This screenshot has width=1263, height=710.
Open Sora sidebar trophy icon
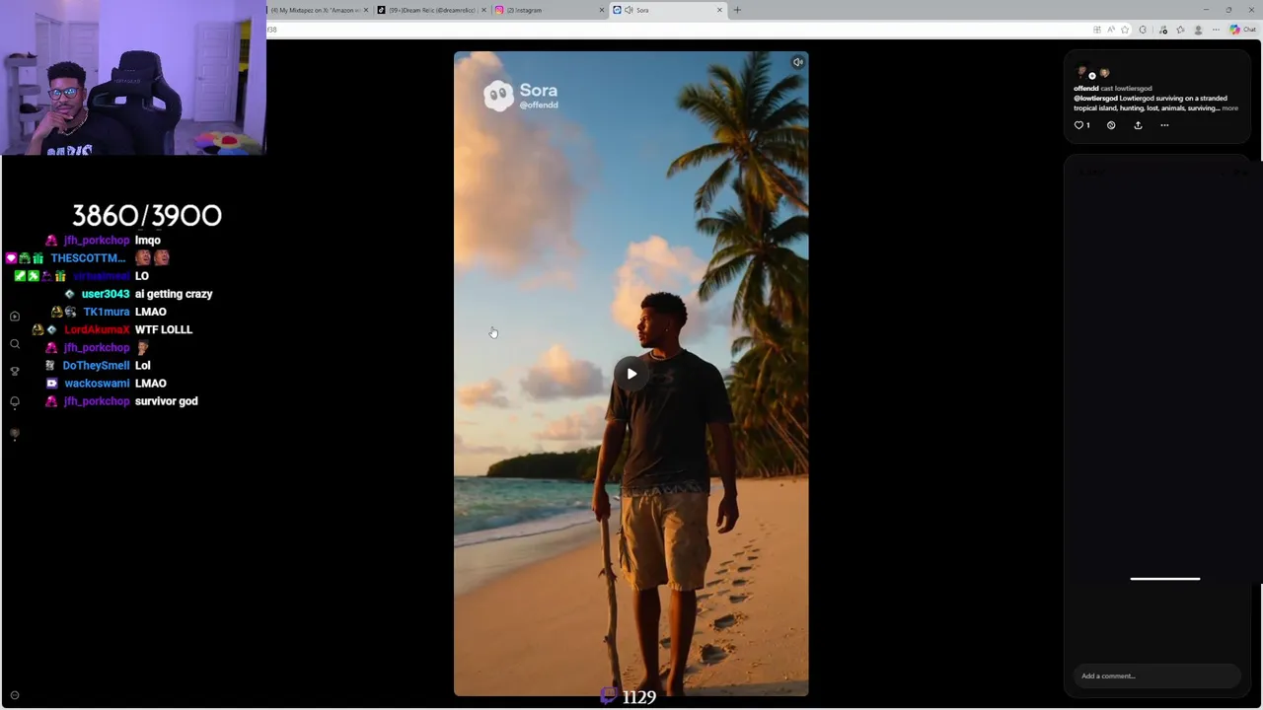pyautogui.click(x=15, y=372)
